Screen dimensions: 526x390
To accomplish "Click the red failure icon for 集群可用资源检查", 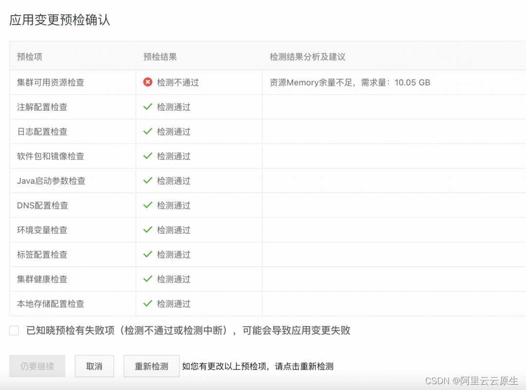I will pyautogui.click(x=148, y=82).
